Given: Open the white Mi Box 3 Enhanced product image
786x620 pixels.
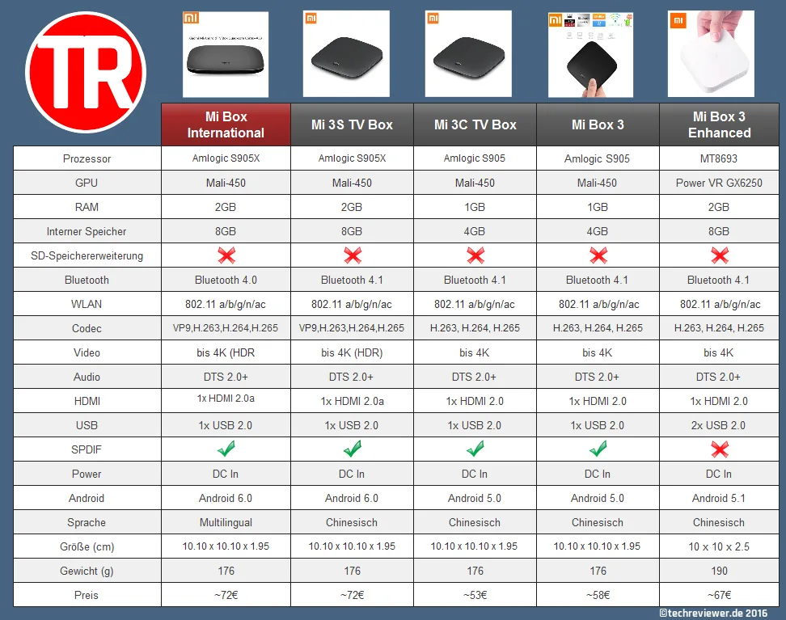Looking at the screenshot, I should [x=711, y=54].
